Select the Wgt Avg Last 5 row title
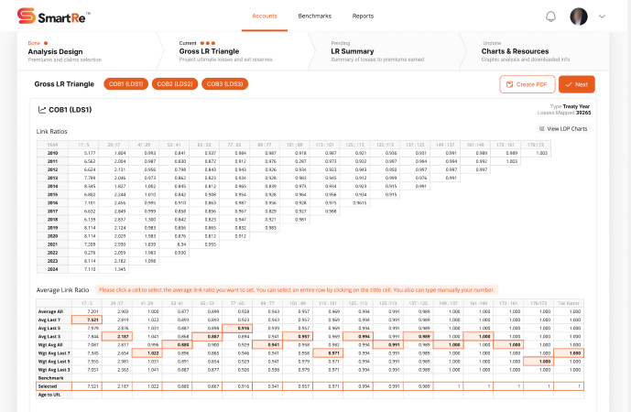The width and height of the screenshot is (631, 412). click(49, 360)
